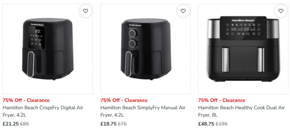
Task: Add SimplyFry Manual Air Fryer to wishlist
Action: [x=183, y=11]
